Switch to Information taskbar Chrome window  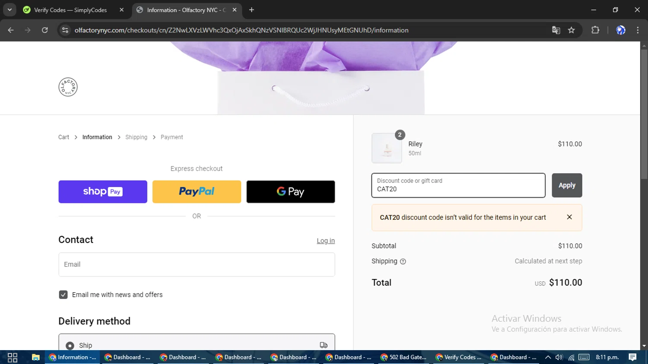point(72,357)
